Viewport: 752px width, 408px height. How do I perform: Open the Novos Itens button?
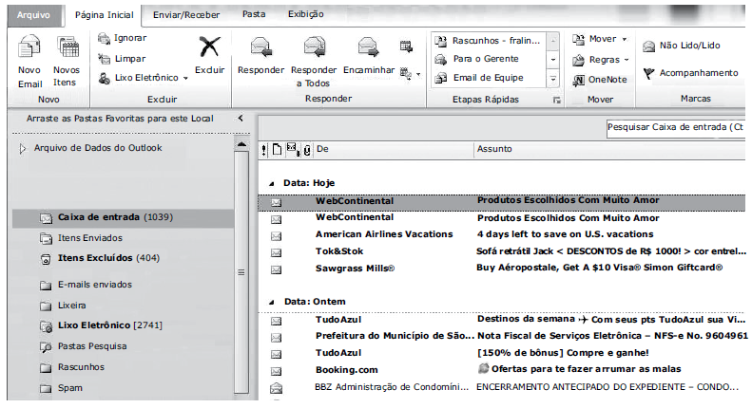tap(67, 49)
